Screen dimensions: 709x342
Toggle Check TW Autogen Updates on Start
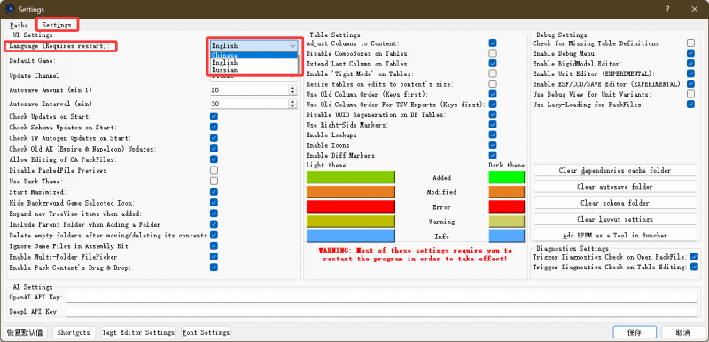214,138
